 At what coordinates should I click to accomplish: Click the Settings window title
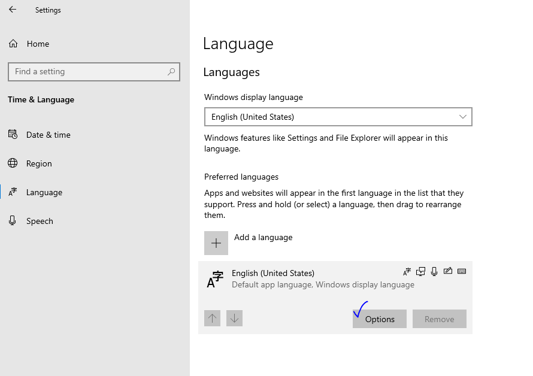(48, 10)
